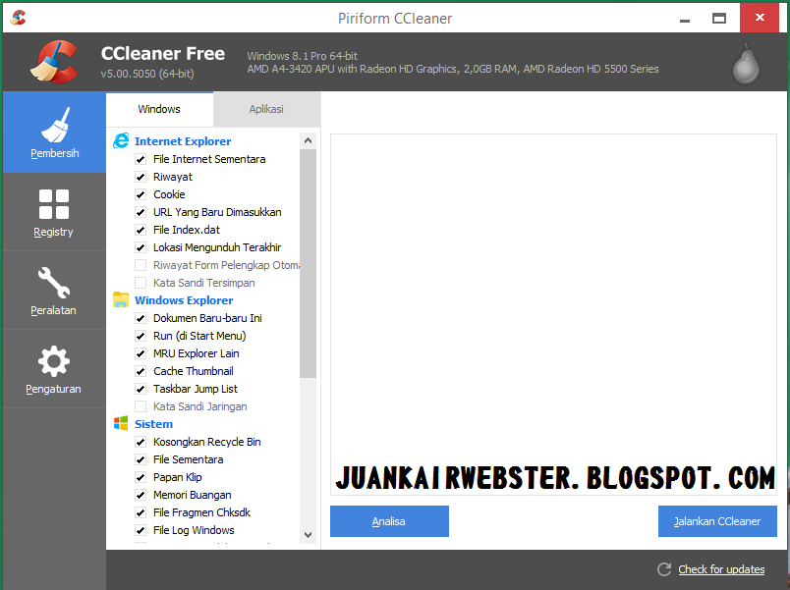The image size is (790, 590).
Task: Uncheck File Internet Sementara
Action: point(141,160)
